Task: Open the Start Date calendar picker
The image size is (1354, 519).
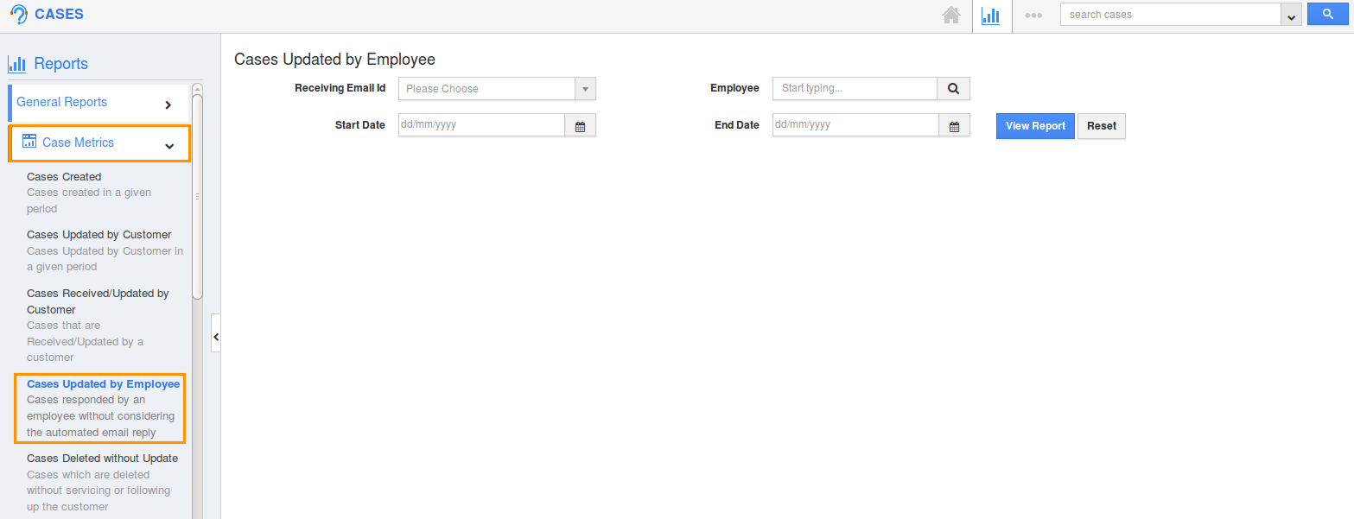Action: pyautogui.click(x=581, y=124)
